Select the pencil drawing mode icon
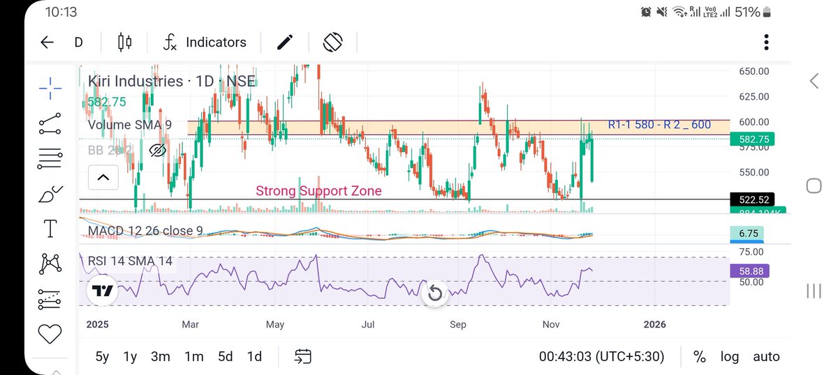 [285, 43]
